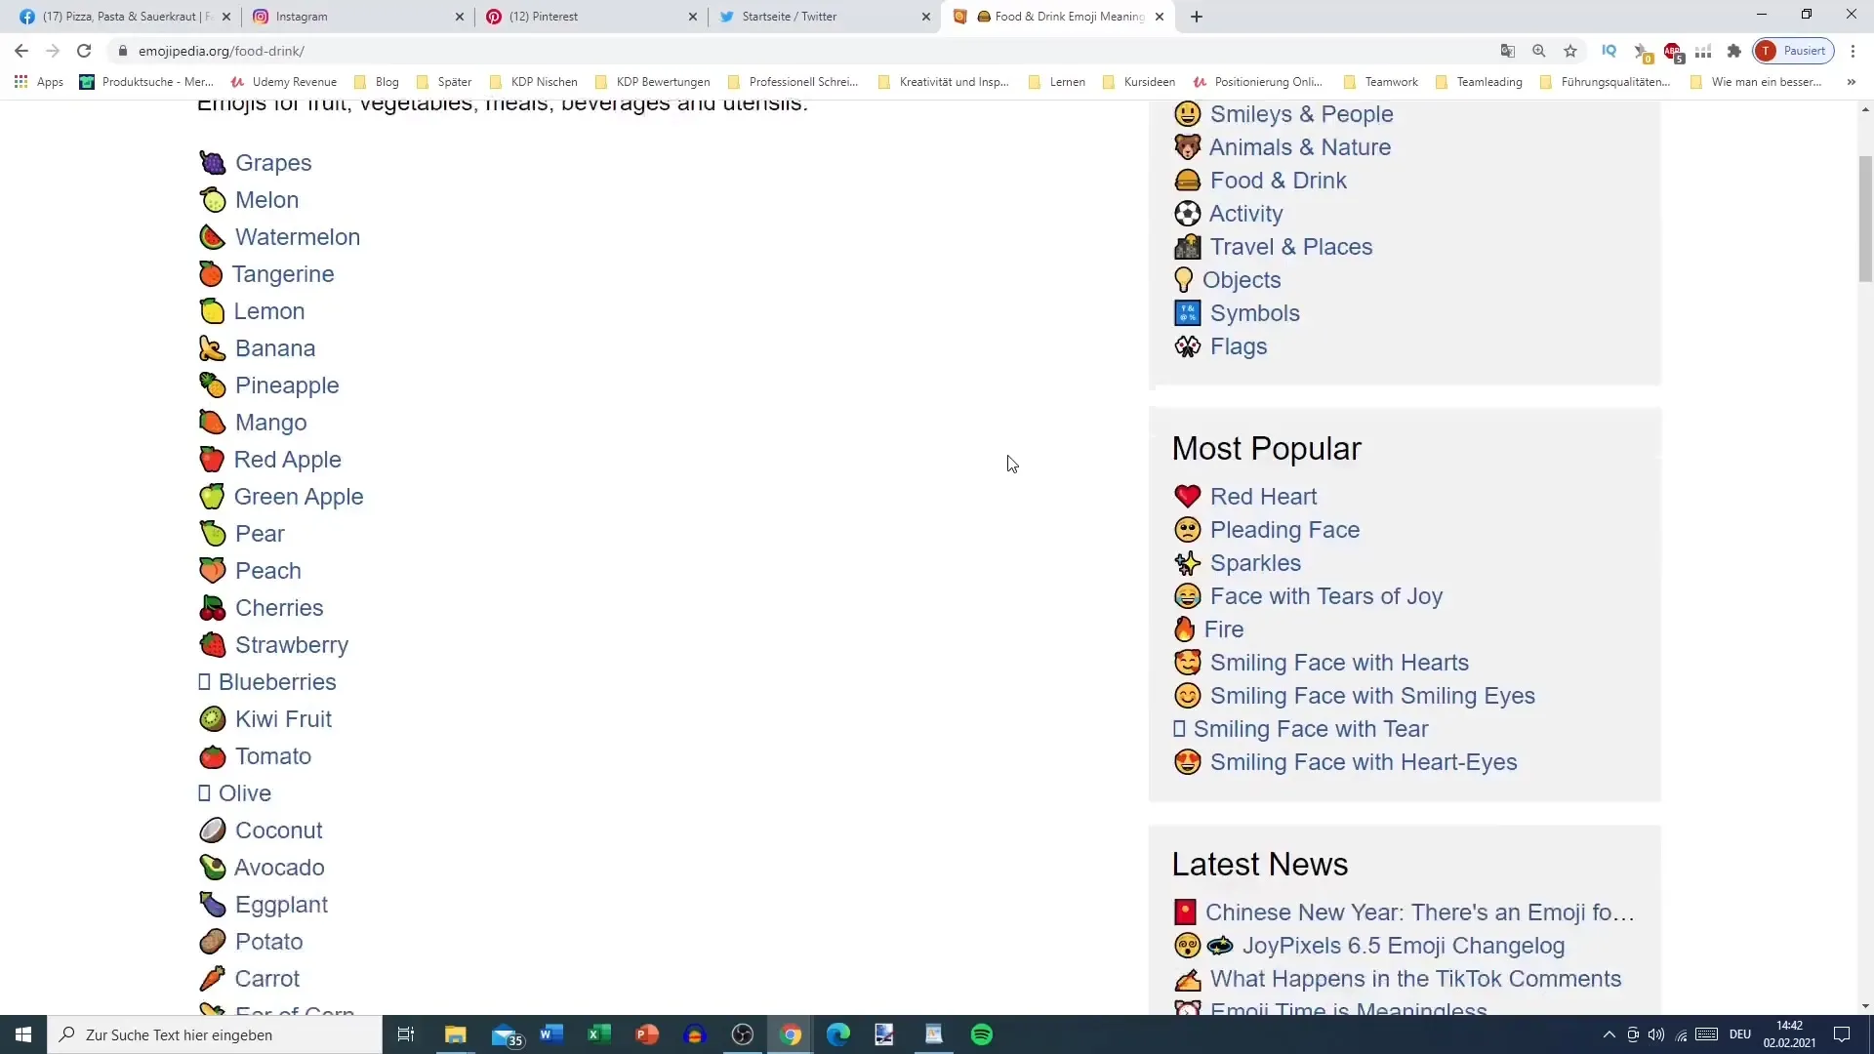Click the Strawberry emoji icon
The height and width of the screenshot is (1054, 1874).
[212, 645]
